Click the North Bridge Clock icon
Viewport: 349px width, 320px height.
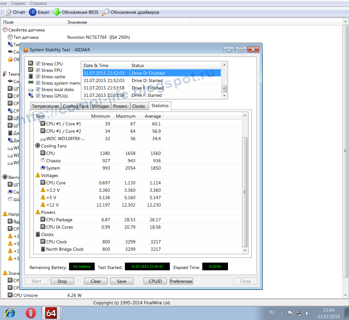pyautogui.click(x=43, y=249)
